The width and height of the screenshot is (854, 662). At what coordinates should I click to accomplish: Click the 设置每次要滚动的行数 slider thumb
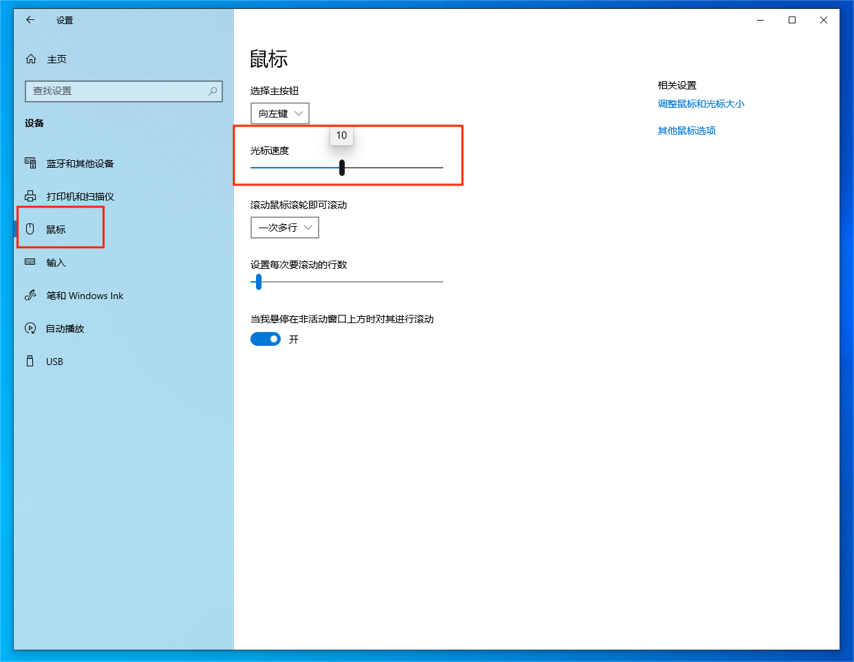pyautogui.click(x=259, y=282)
